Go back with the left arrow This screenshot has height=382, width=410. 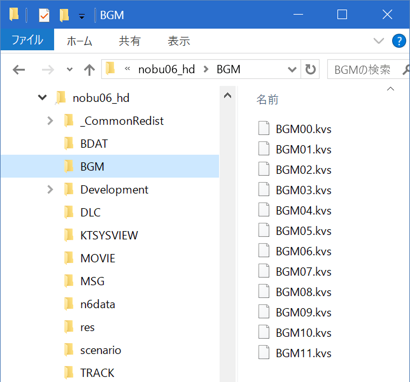point(19,69)
